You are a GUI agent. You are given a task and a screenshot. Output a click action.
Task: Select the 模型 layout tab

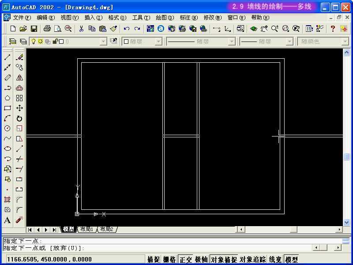pyautogui.click(x=69, y=229)
